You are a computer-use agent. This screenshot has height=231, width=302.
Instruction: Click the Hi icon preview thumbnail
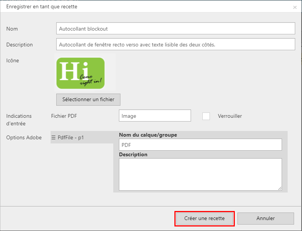click(80, 73)
